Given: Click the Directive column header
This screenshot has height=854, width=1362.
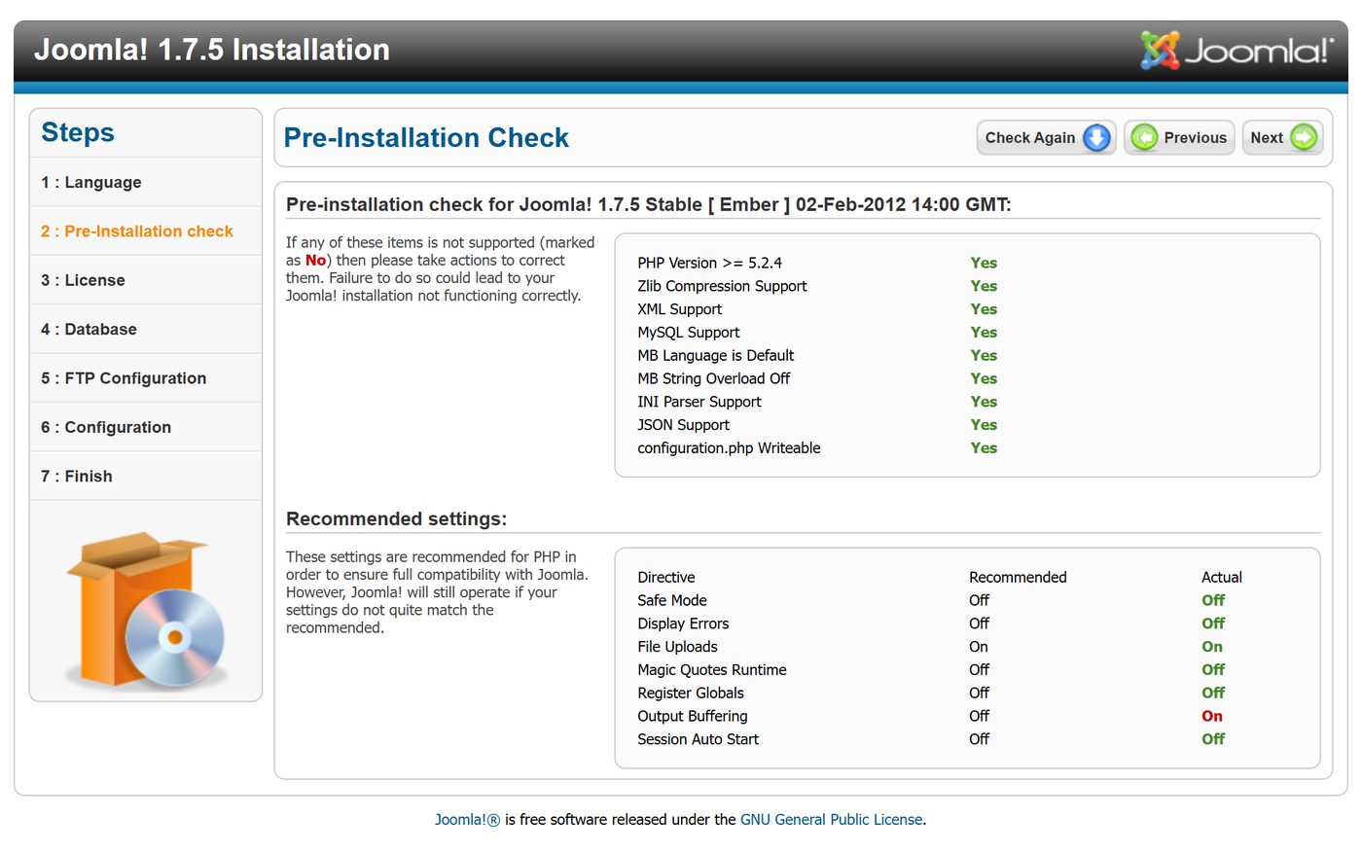Looking at the screenshot, I should pyautogui.click(x=666, y=578).
